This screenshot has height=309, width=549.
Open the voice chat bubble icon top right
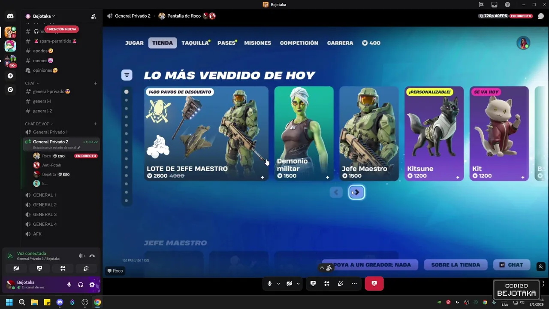[541, 16]
